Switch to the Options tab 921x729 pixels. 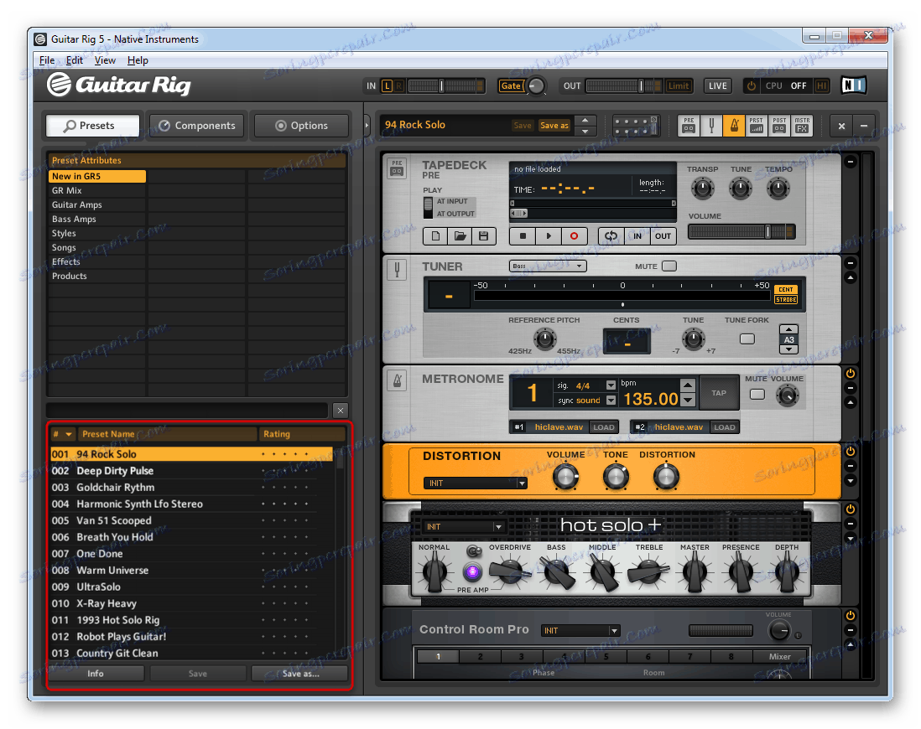click(301, 126)
